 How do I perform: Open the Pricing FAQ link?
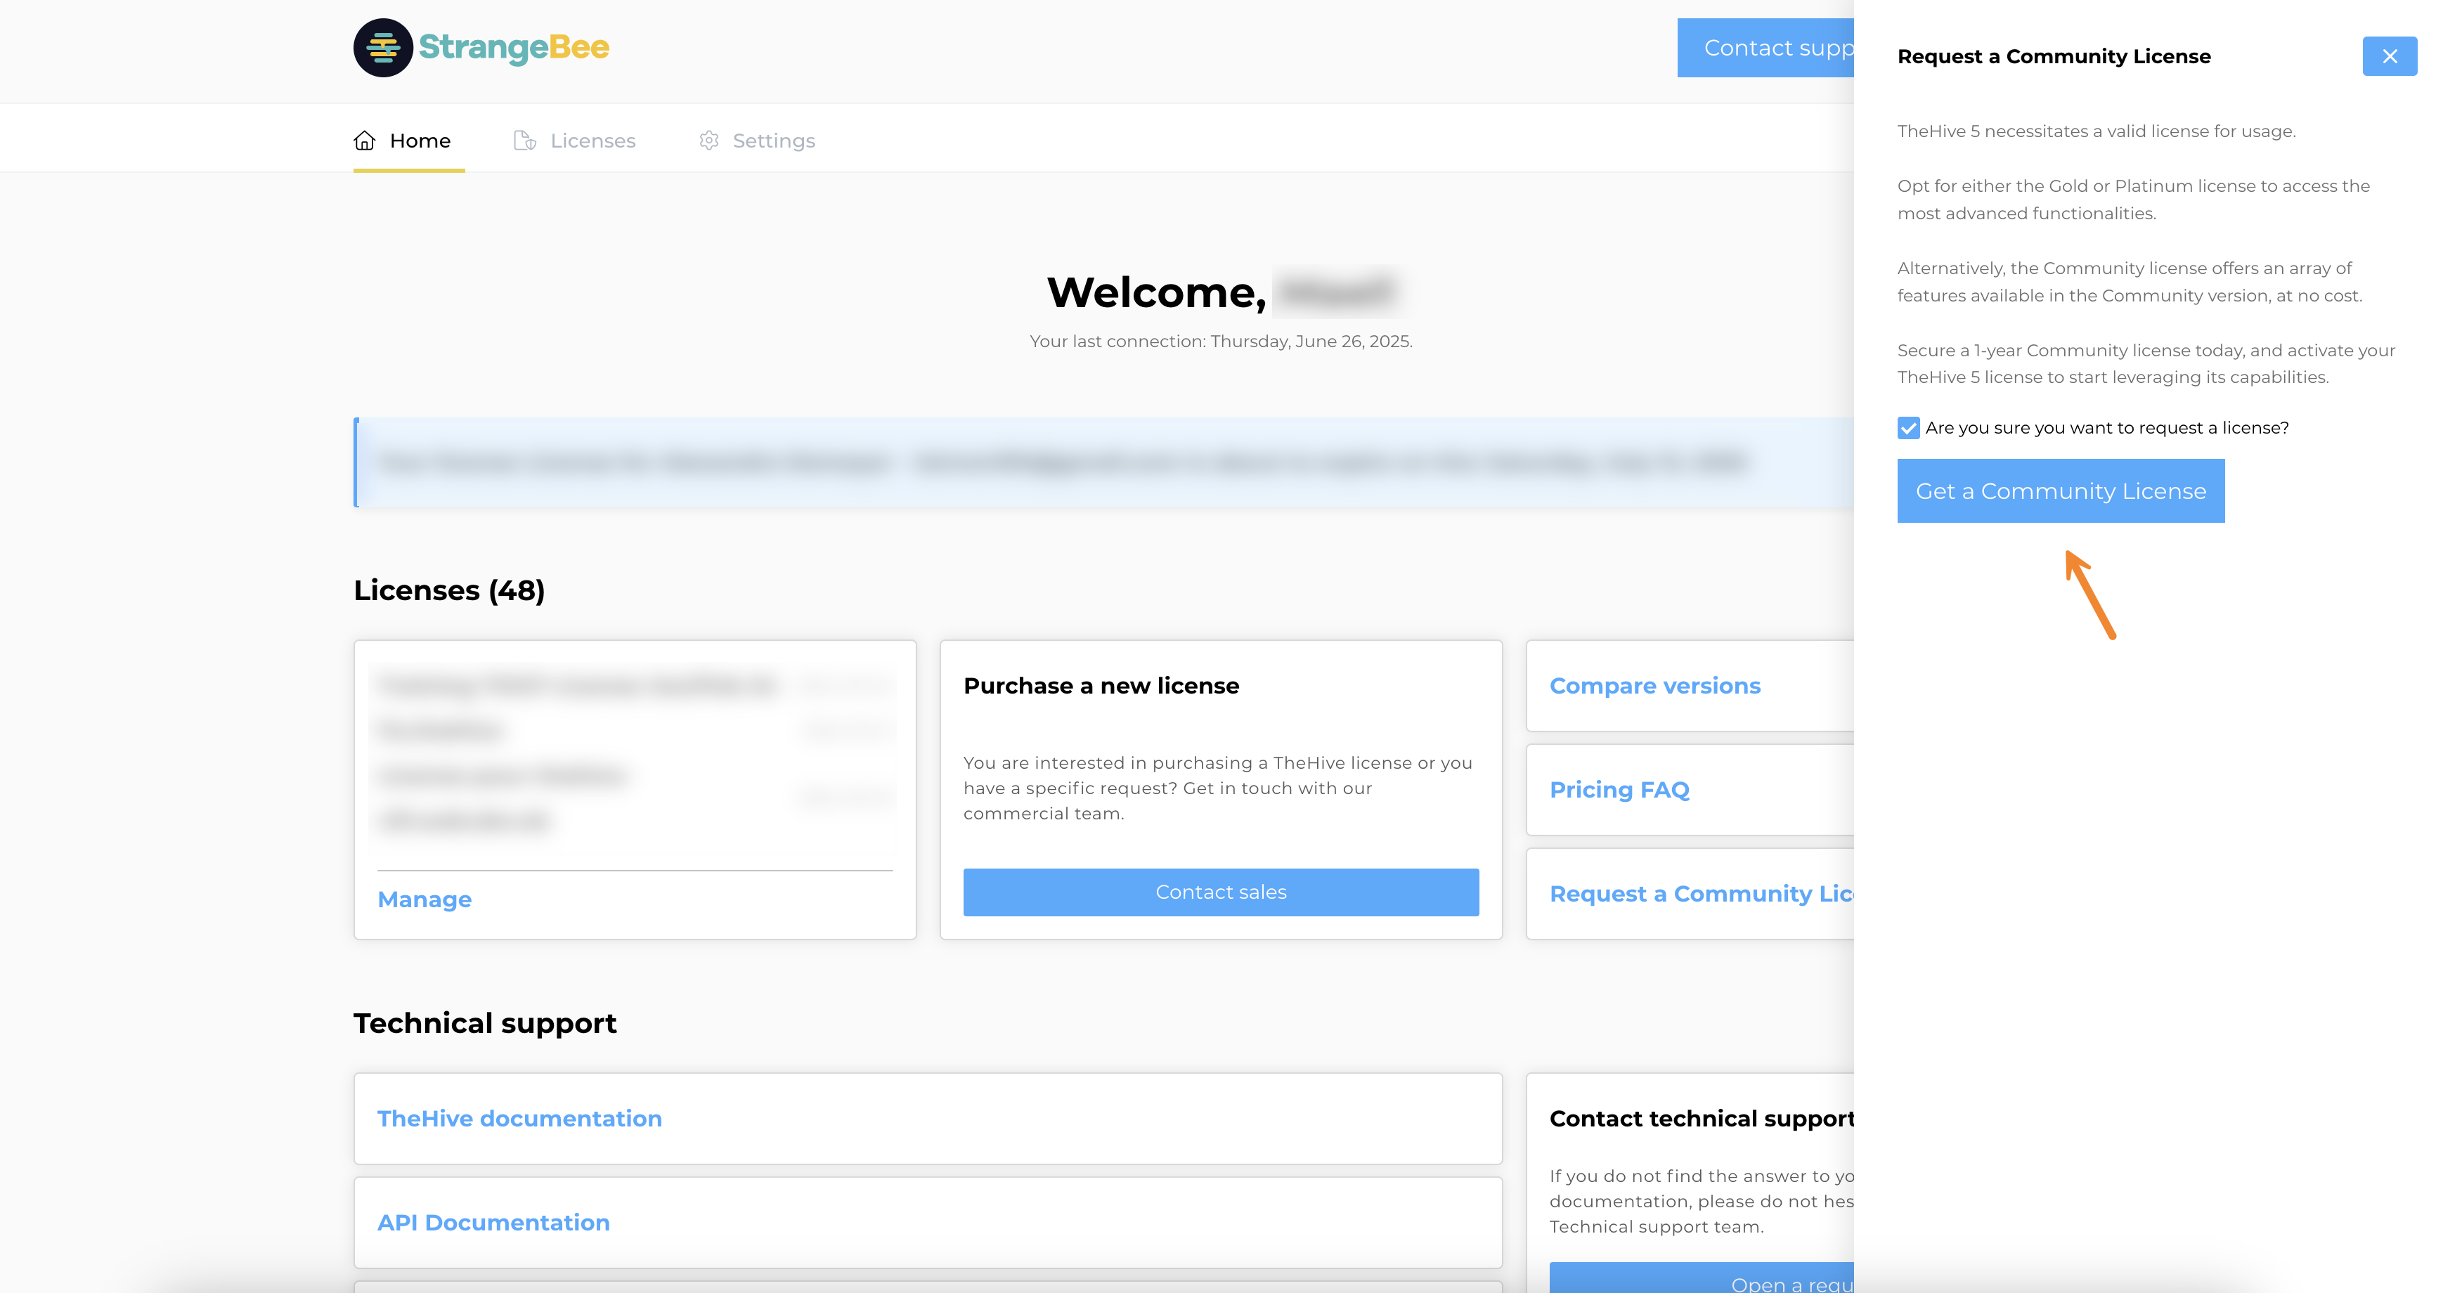1620,790
